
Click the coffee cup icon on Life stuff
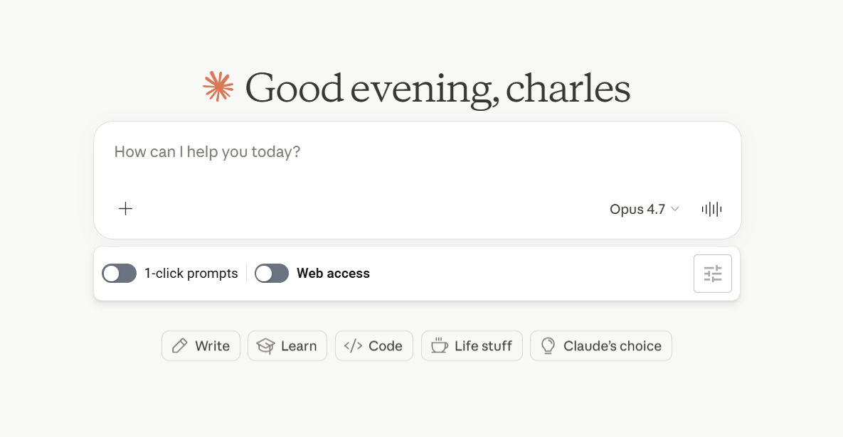point(439,346)
